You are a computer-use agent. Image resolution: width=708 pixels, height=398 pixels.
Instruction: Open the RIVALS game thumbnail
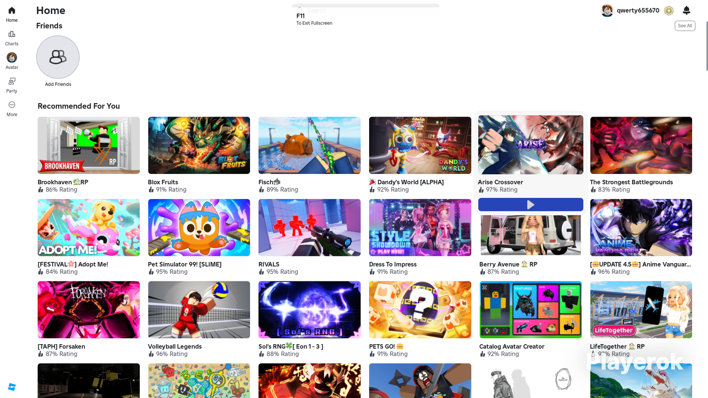tap(309, 228)
